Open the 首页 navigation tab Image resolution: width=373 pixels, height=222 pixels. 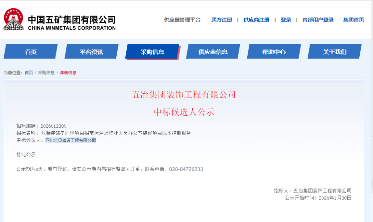click(31, 51)
